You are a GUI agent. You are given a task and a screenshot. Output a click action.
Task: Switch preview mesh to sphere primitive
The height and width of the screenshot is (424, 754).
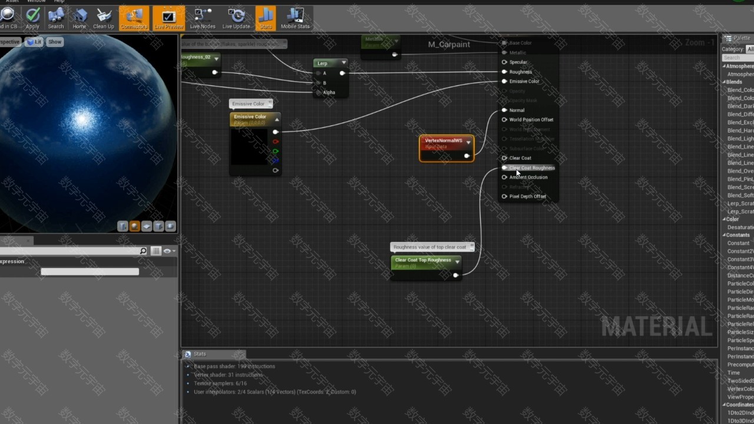[134, 226]
